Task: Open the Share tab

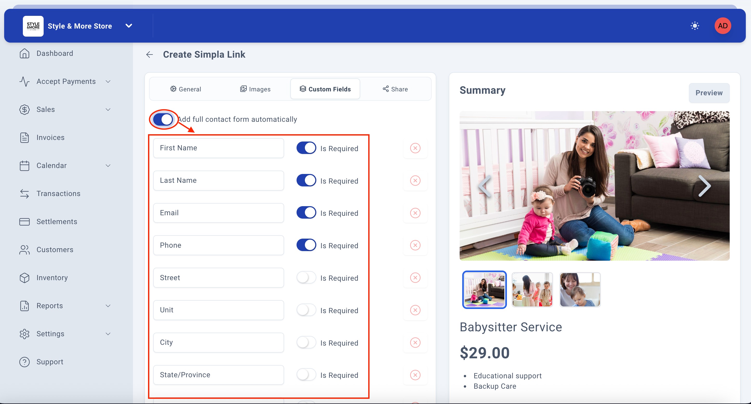Action: coord(395,89)
